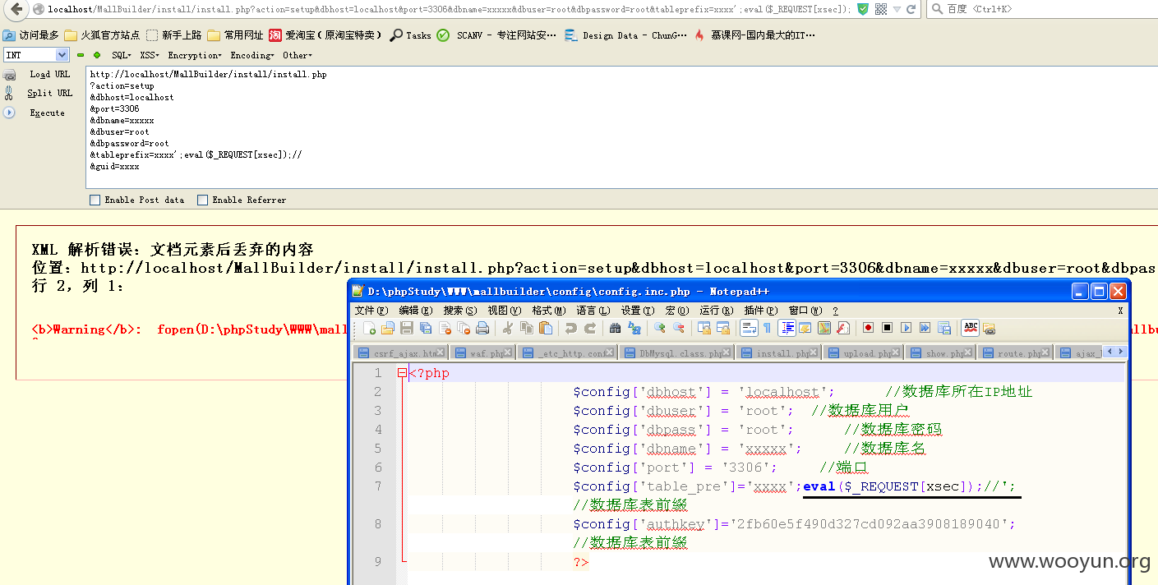Open the 火狐官方站点 bookmark folder
The height and width of the screenshot is (585, 1158).
tap(102, 35)
